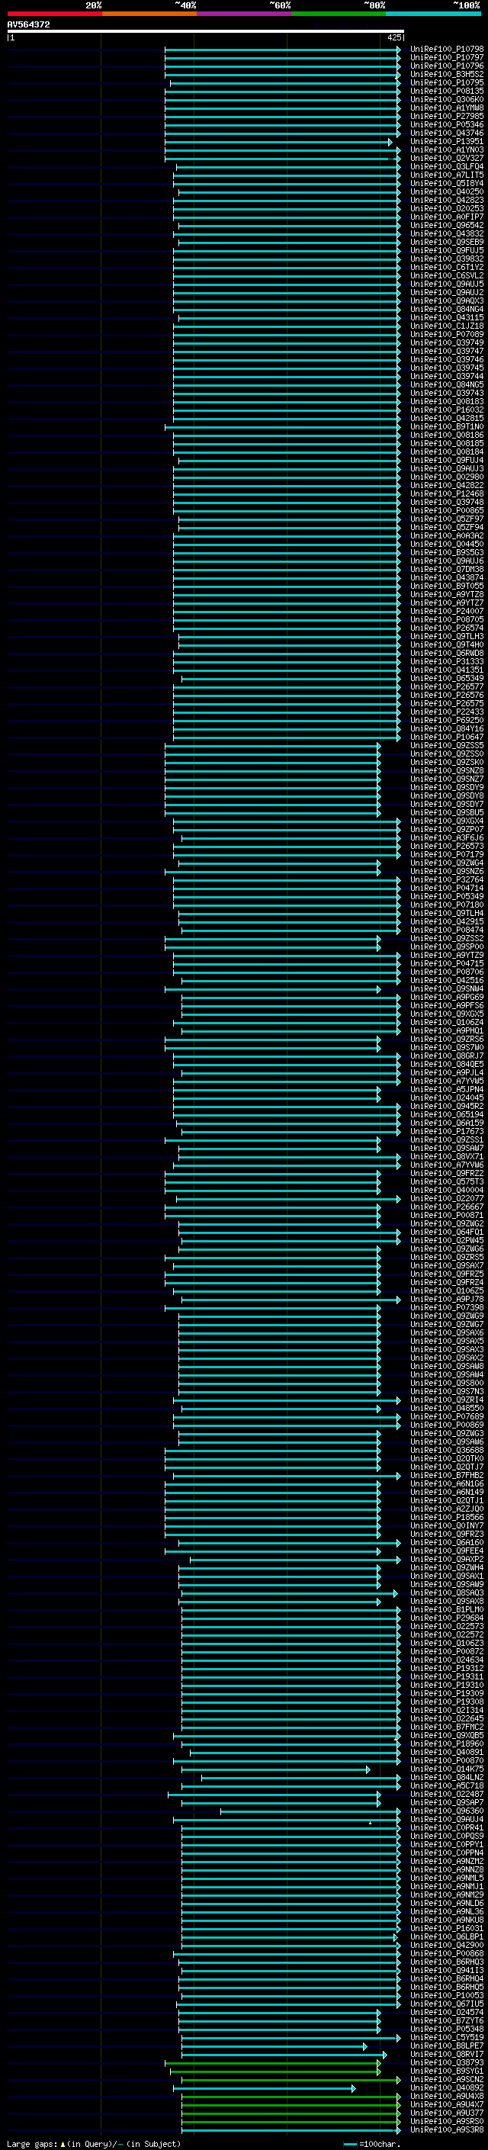The height and width of the screenshot is (2150, 488).
Task: Open hit UniRef100_P10798
Action: 446,50
